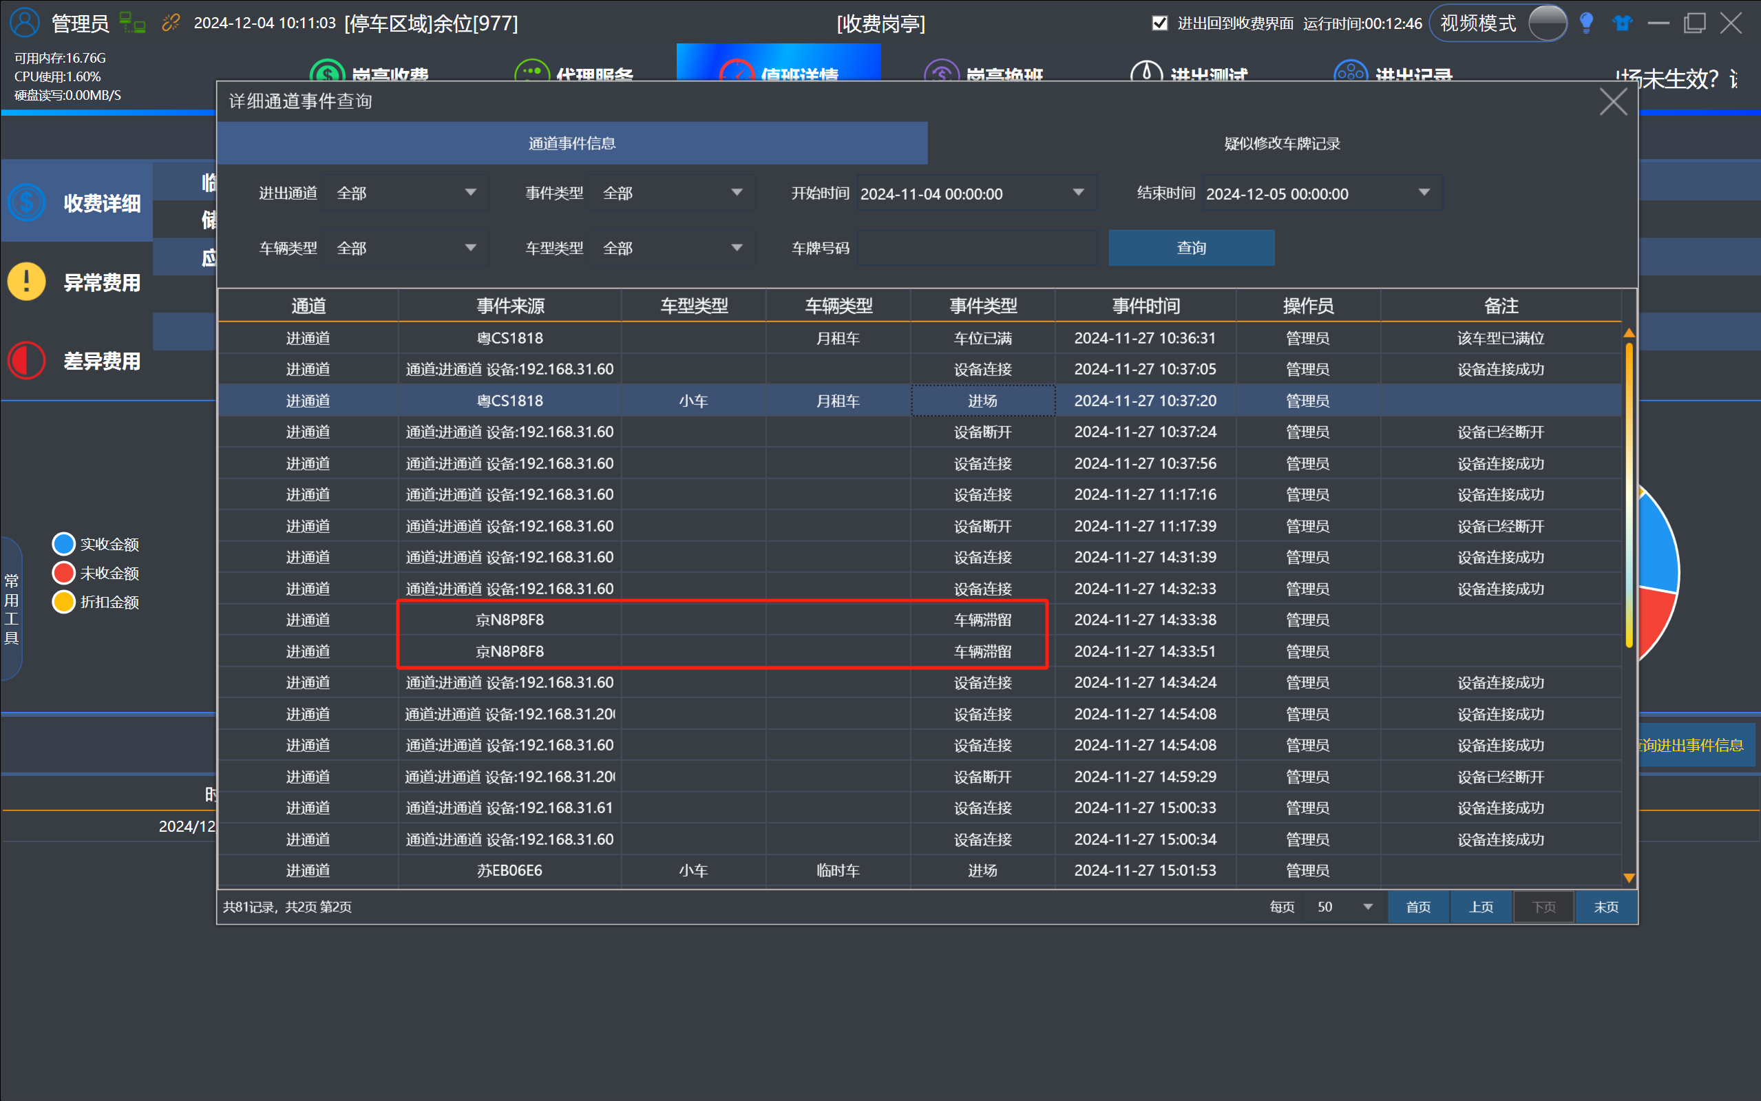Open the 开始时间 date picker dropdown

[x=1078, y=193]
